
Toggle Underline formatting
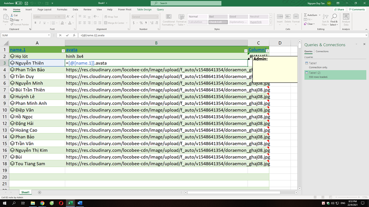pyautogui.click(x=44, y=23)
